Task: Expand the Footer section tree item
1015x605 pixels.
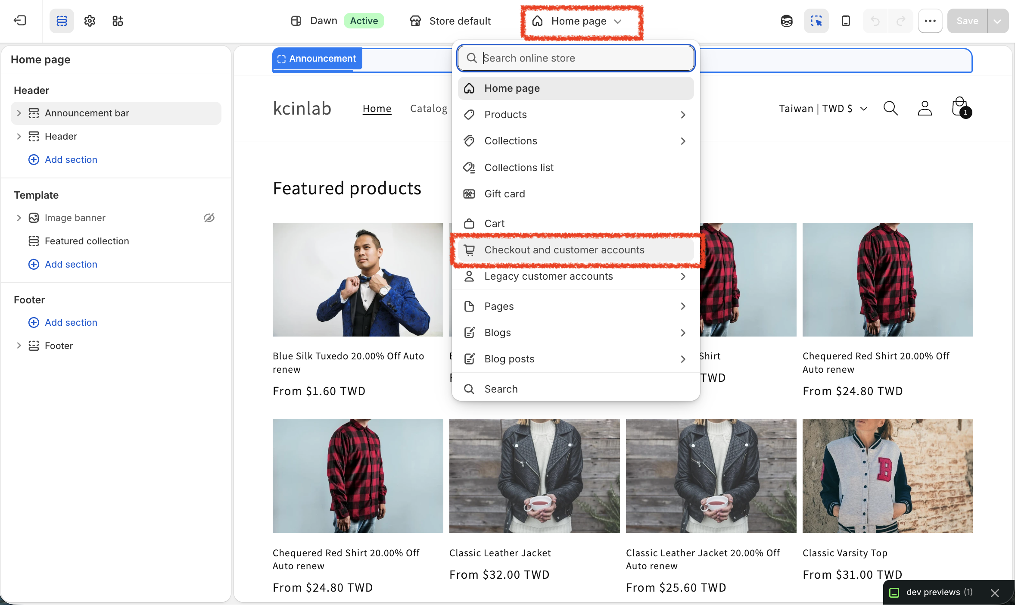Action: tap(19, 346)
